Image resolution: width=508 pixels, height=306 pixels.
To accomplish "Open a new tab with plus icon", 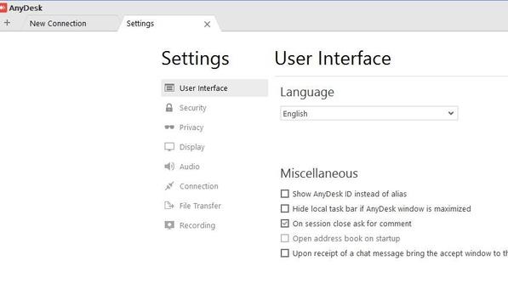I will [7, 23].
